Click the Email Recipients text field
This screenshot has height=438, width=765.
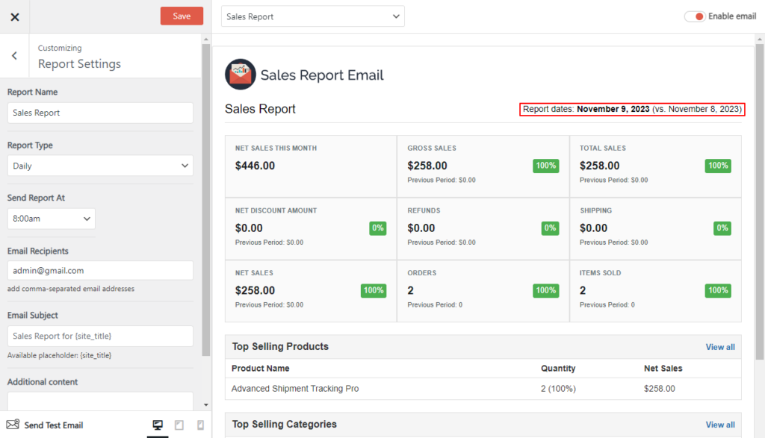(x=100, y=271)
